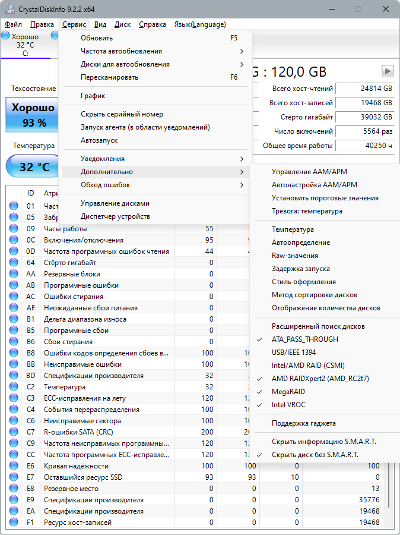400x535 pixels.
Task: Disable the MegaRAID option
Action: 288,391
